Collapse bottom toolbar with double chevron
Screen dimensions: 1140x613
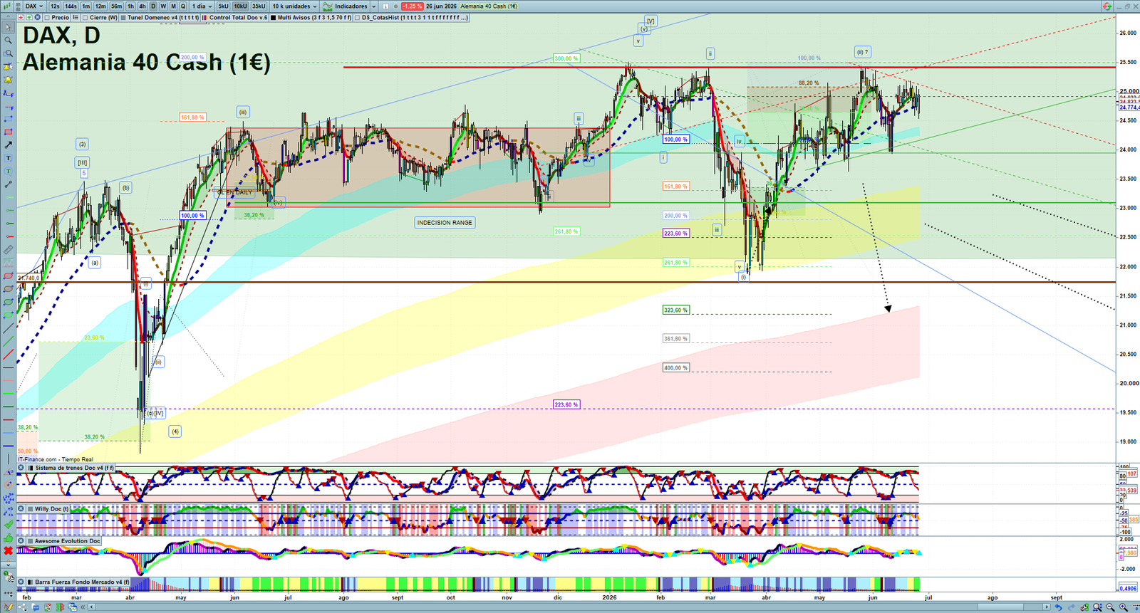click(83, 607)
